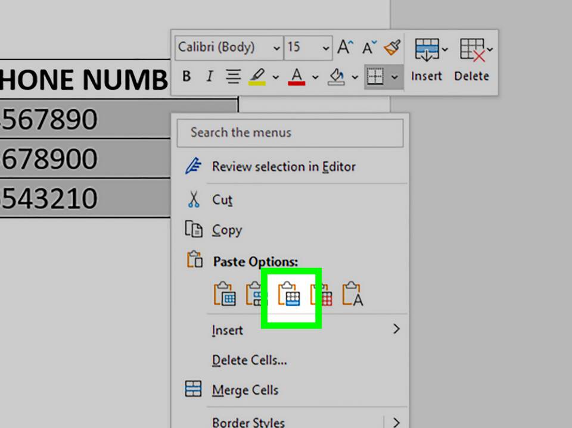The height and width of the screenshot is (428, 572).
Task: Open paragraph alignment button in mini toolbar
Action: 233,77
